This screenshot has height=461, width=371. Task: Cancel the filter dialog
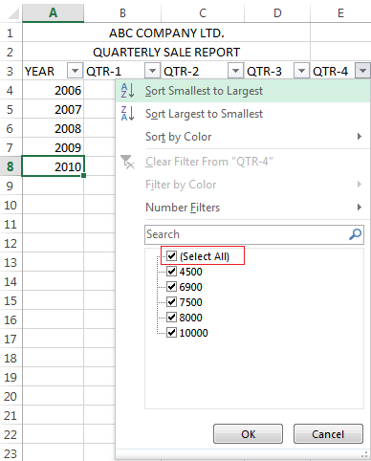click(x=328, y=434)
